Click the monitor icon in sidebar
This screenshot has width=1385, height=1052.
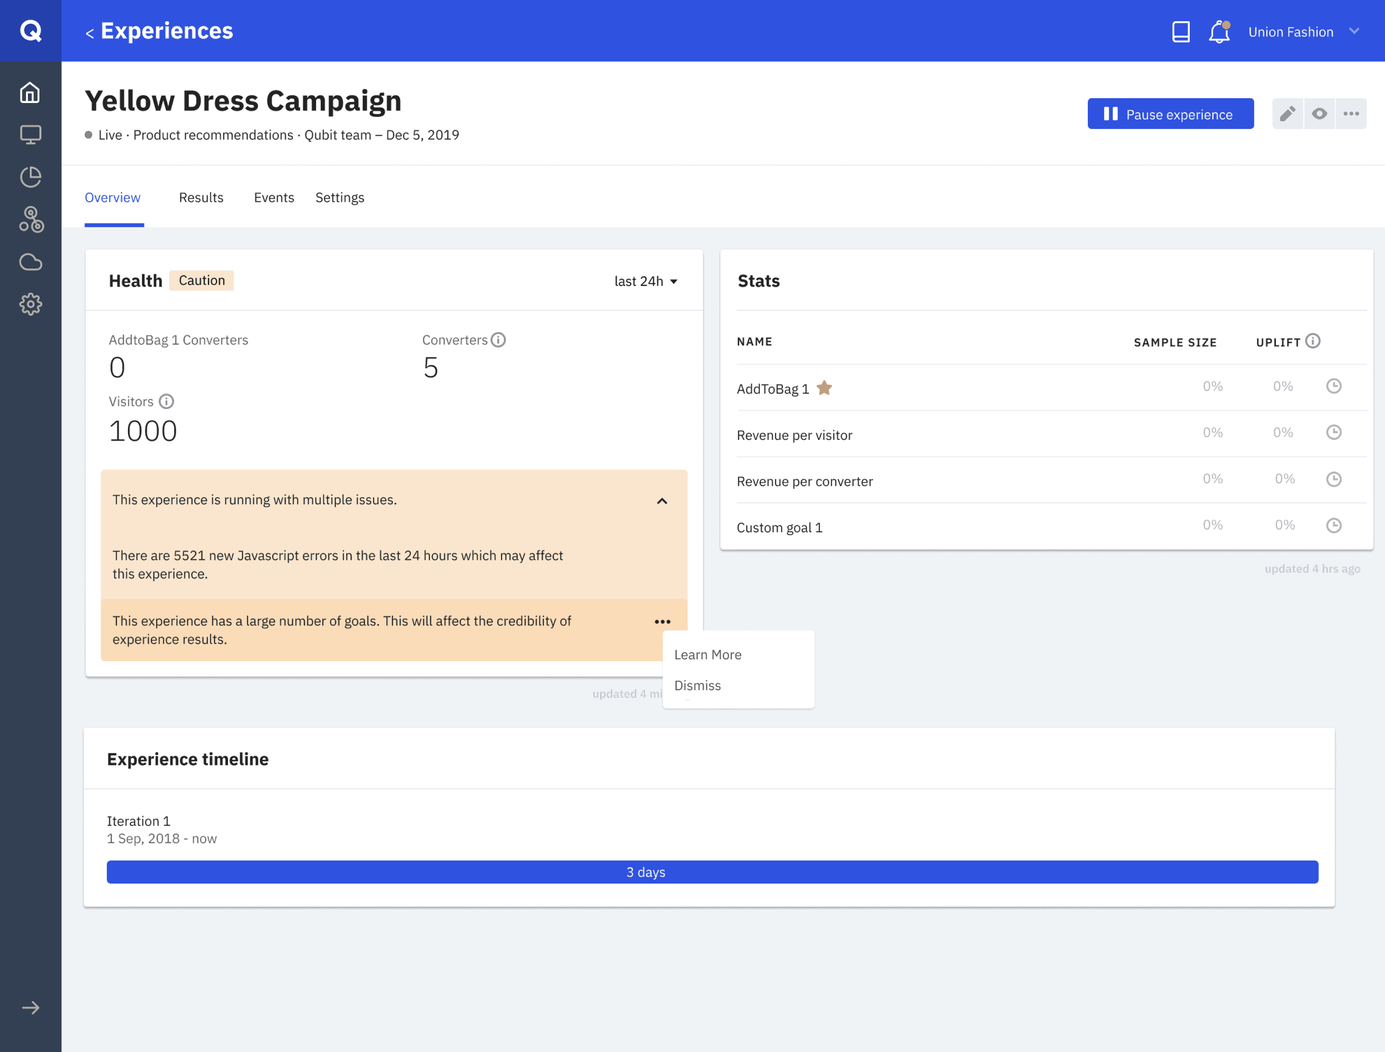pyautogui.click(x=30, y=135)
